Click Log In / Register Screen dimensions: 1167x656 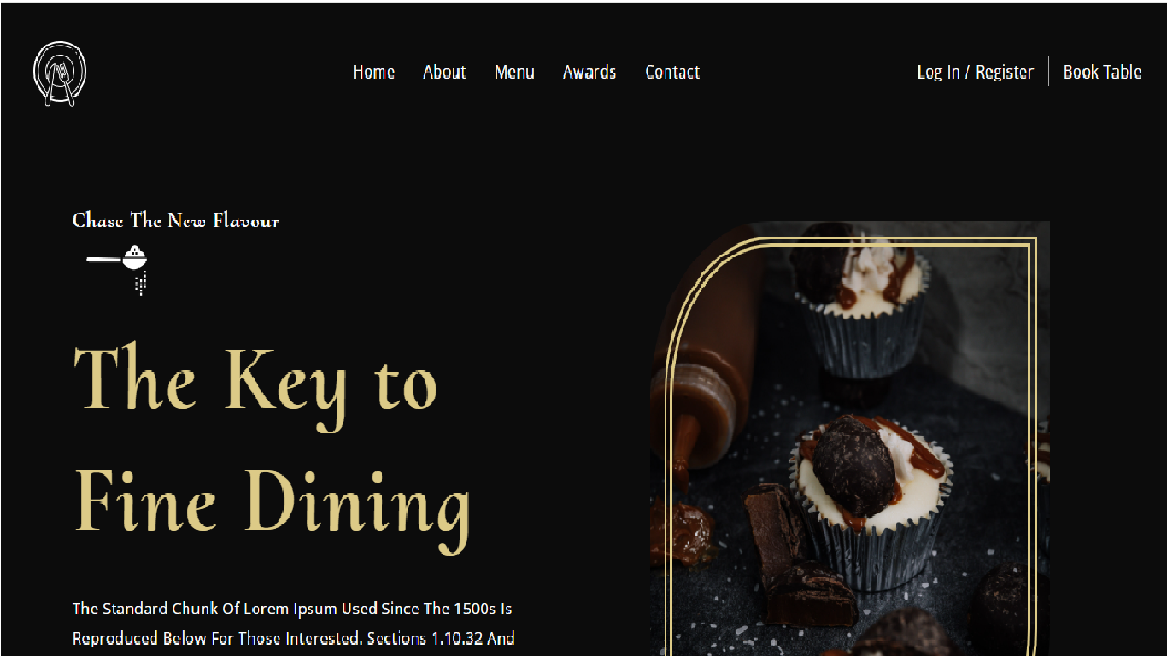[975, 72]
